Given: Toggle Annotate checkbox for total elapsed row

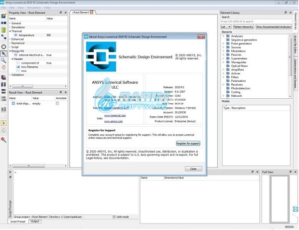Looking at the screenshot, I should point(57,103).
